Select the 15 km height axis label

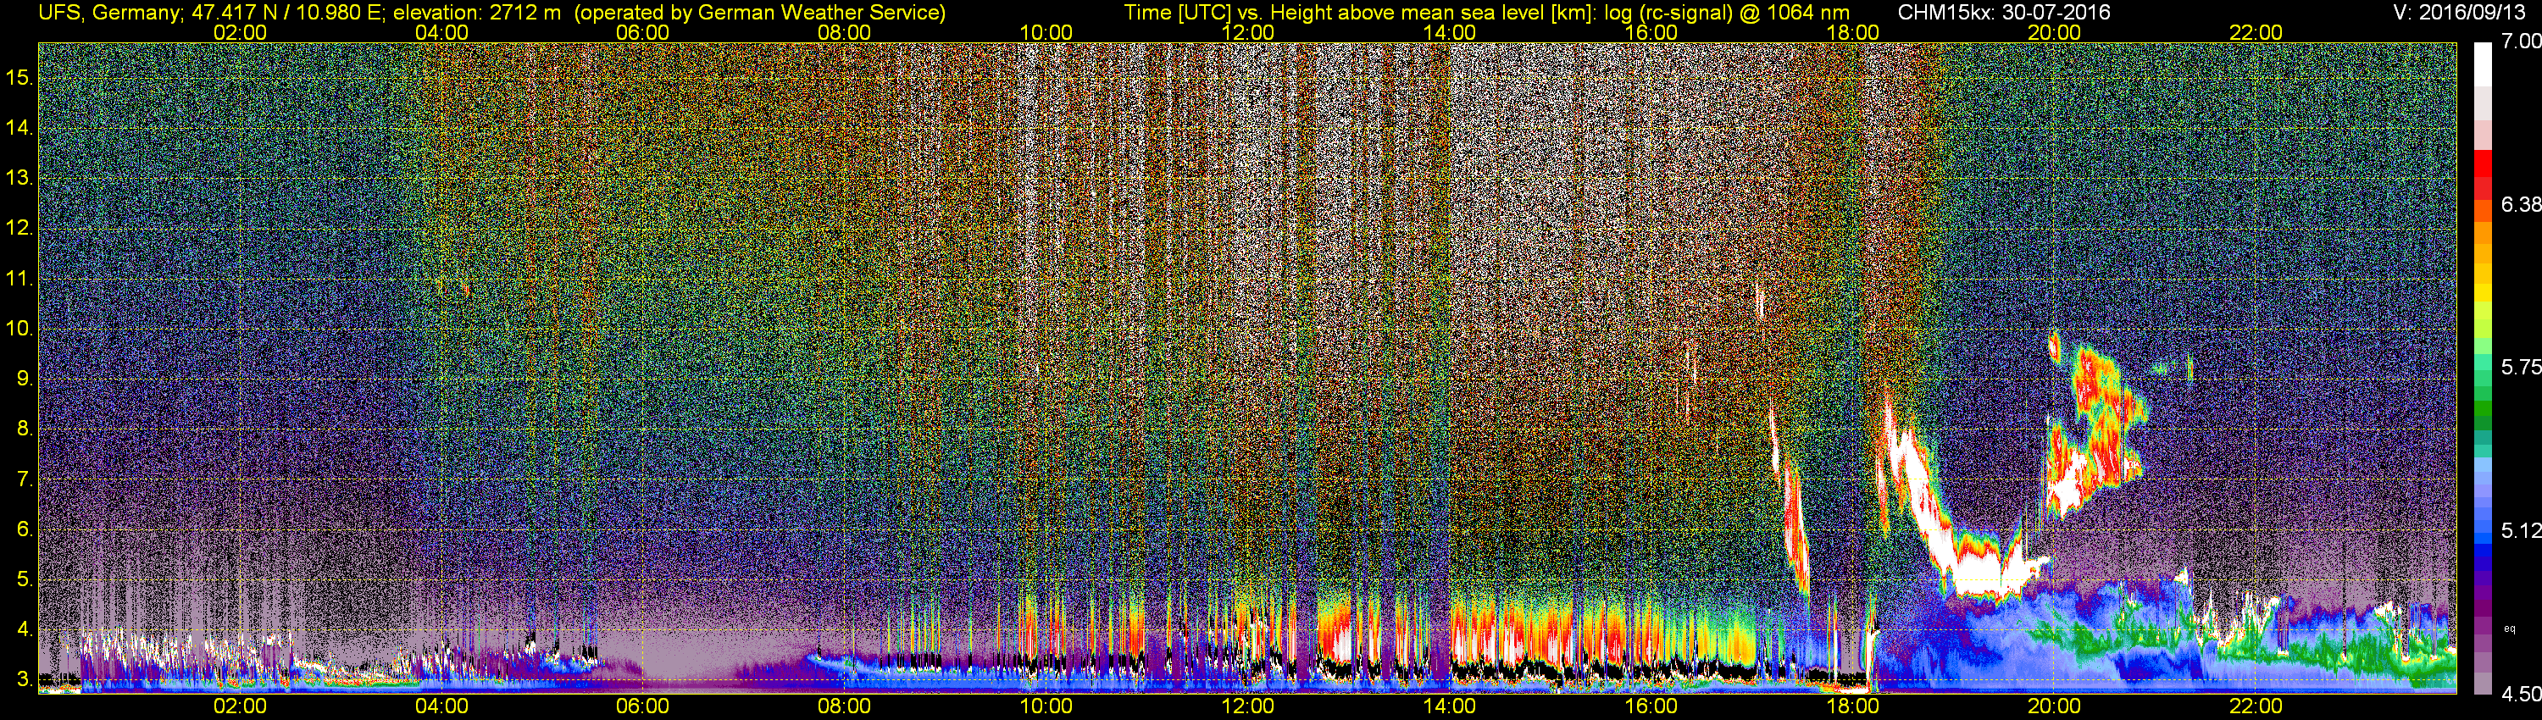18,78
